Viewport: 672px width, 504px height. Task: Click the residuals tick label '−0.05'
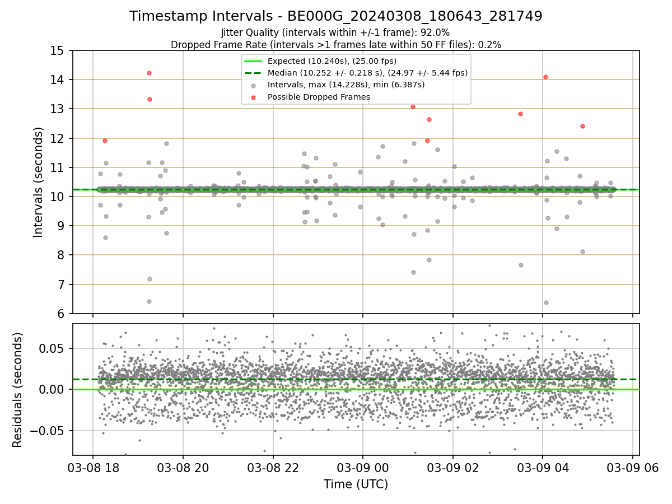pyautogui.click(x=48, y=431)
